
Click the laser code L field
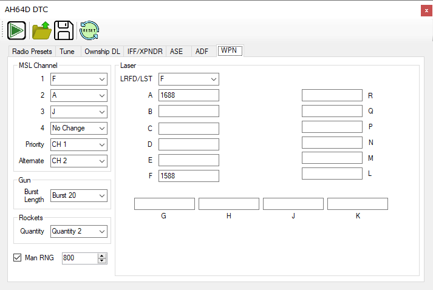(x=332, y=174)
